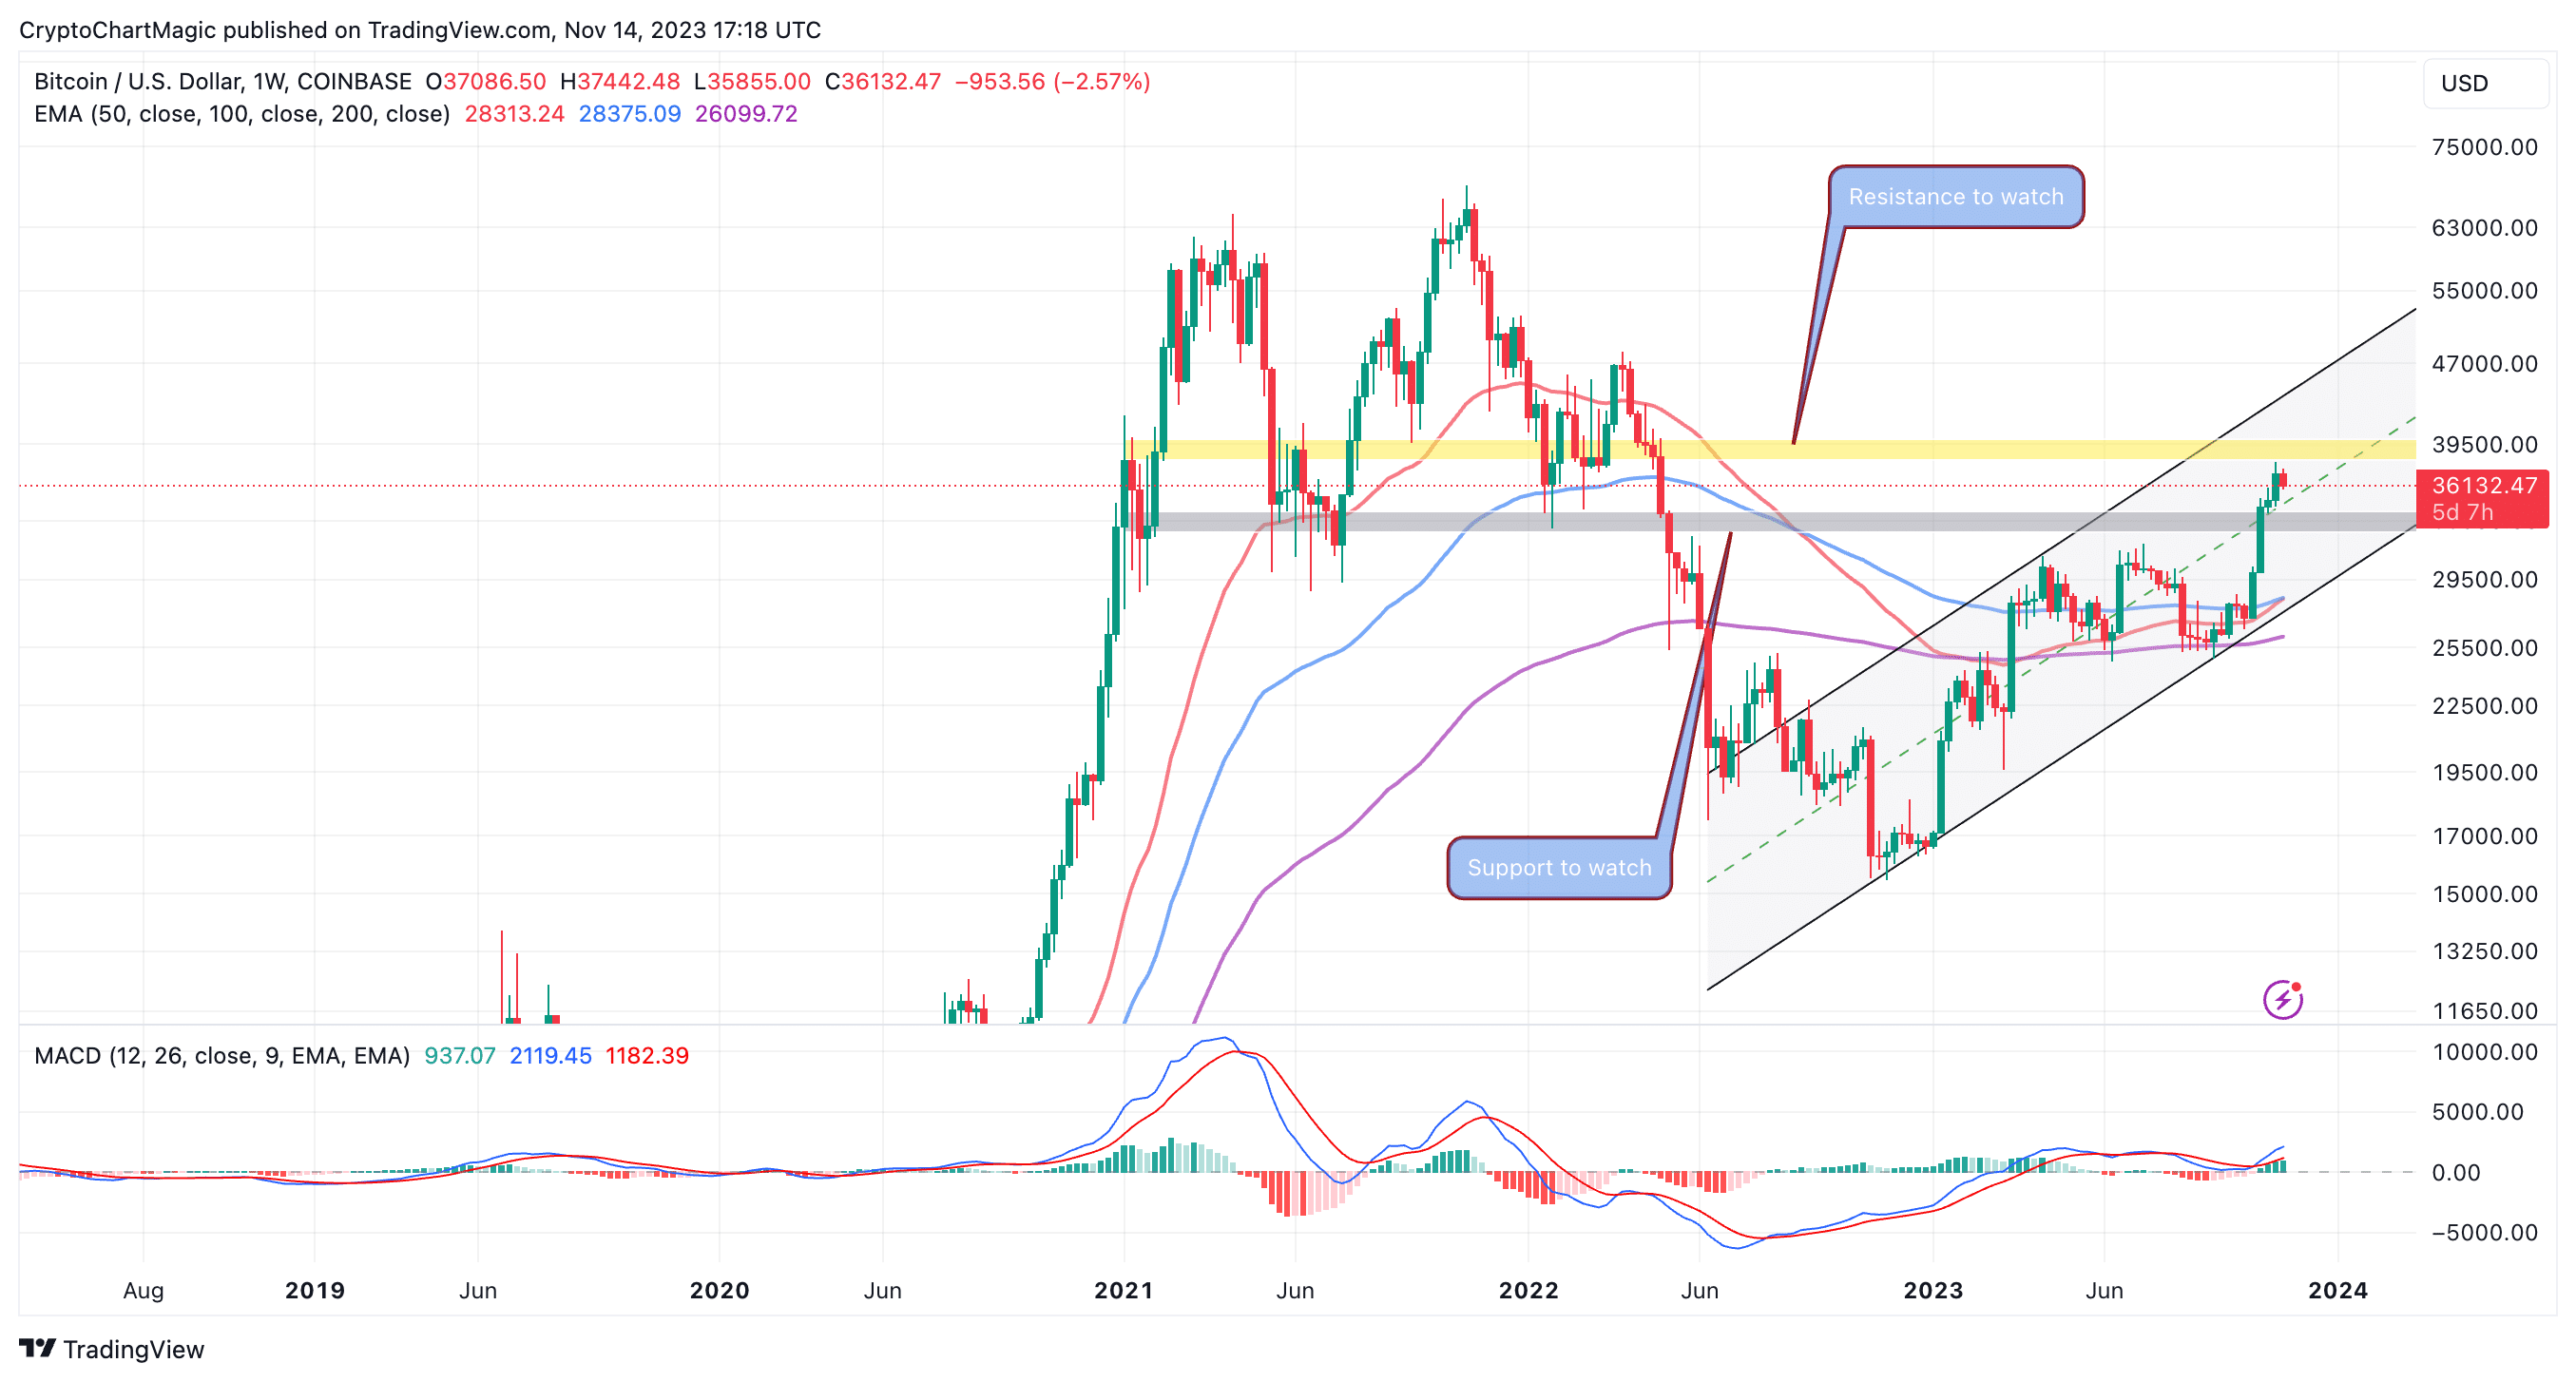Click the low price L35855.00

(x=752, y=81)
